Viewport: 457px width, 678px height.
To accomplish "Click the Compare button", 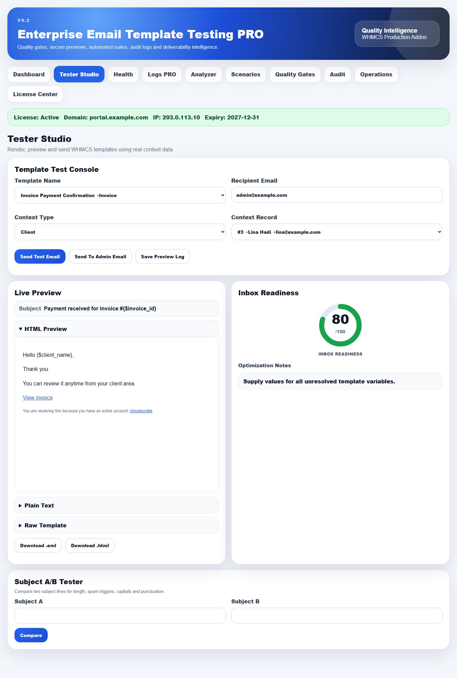I will pyautogui.click(x=31, y=635).
